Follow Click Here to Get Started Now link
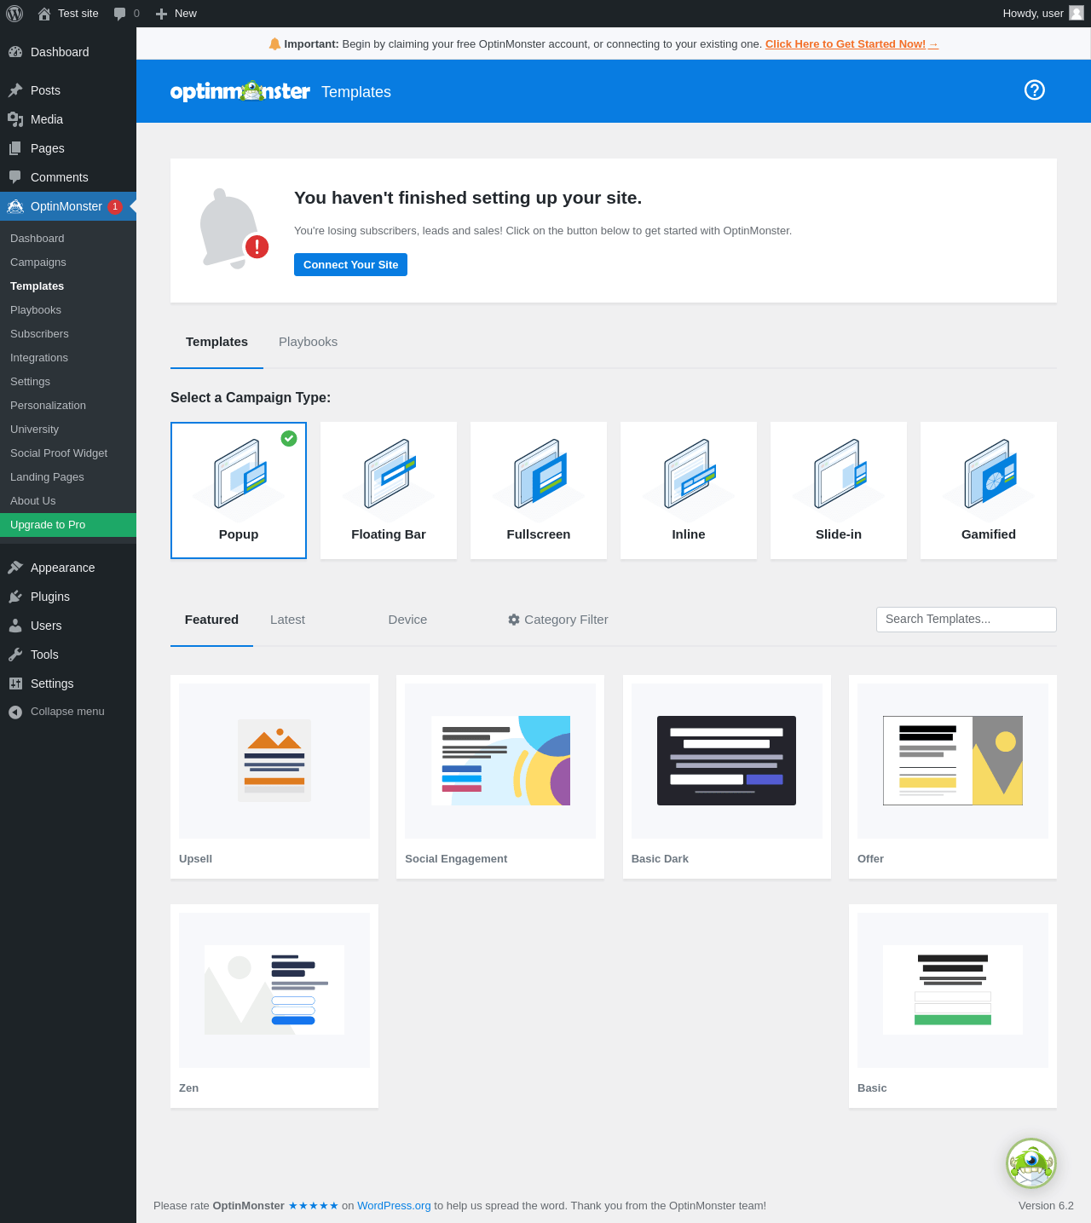The width and height of the screenshot is (1091, 1223). (851, 44)
